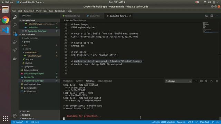
Task: Click the clock in the top bar
Action: coord(117,2)
